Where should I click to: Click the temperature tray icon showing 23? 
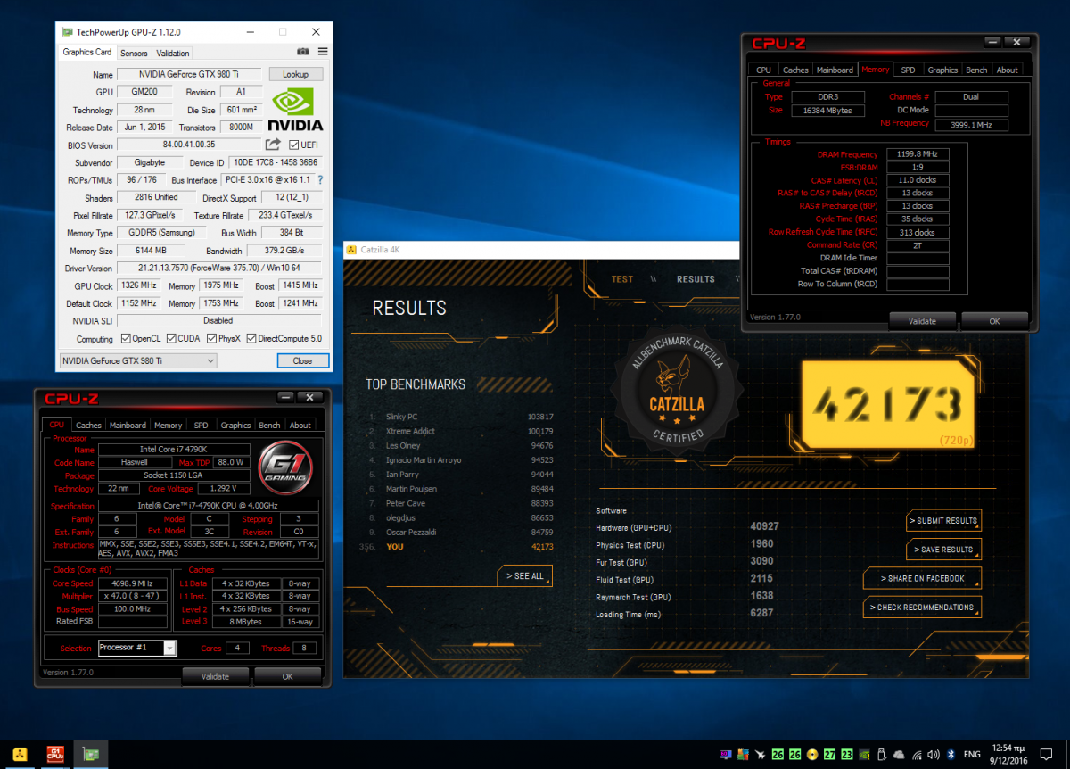[847, 755]
